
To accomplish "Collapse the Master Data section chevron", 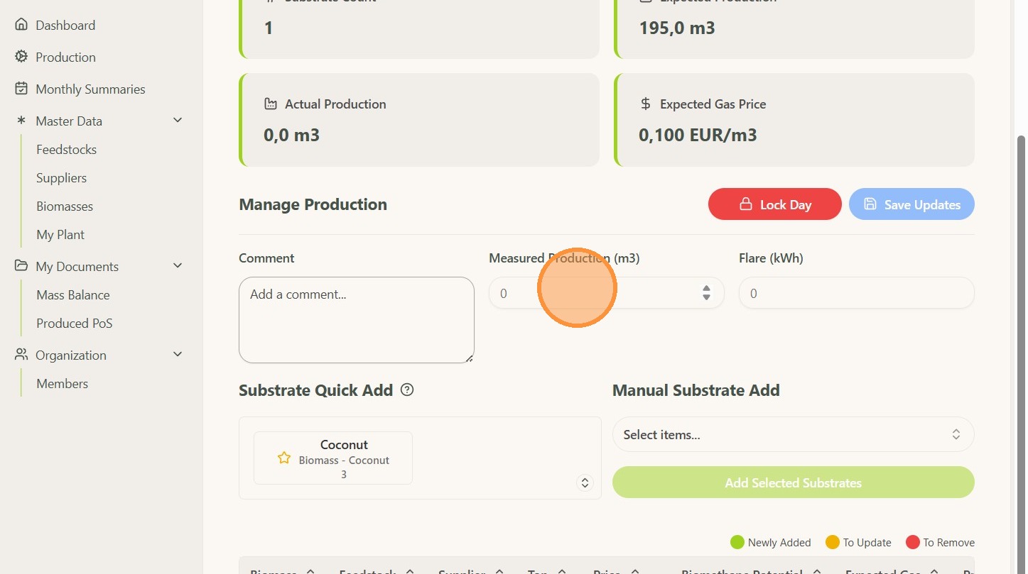I will (x=178, y=120).
